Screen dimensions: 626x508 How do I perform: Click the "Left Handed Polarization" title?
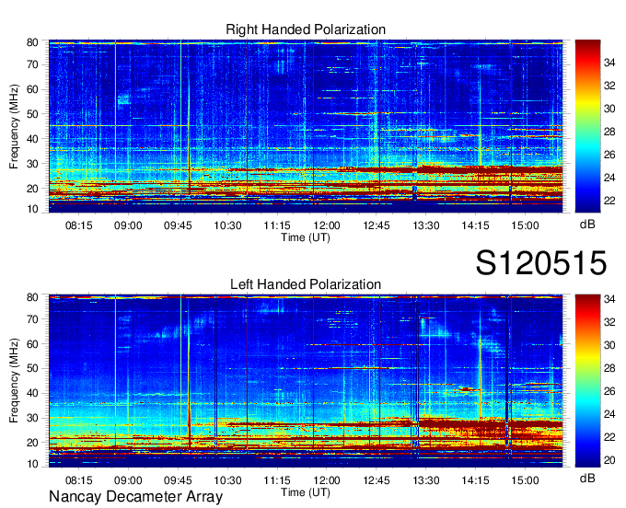point(306,284)
